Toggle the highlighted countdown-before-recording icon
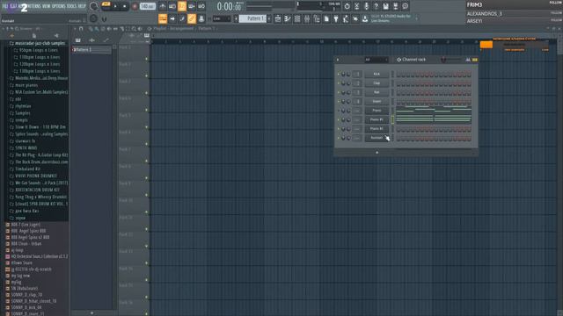Viewport: 563px width, 316px height. pyautogui.click(x=182, y=6)
